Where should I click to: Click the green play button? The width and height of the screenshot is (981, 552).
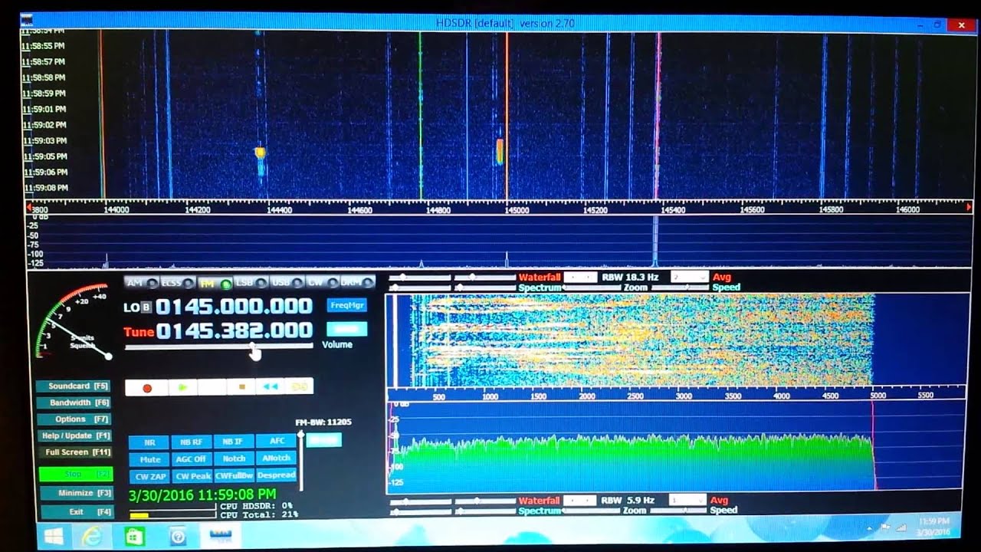[x=182, y=388]
